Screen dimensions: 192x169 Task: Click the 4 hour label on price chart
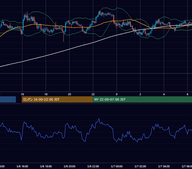[x=164, y=94]
